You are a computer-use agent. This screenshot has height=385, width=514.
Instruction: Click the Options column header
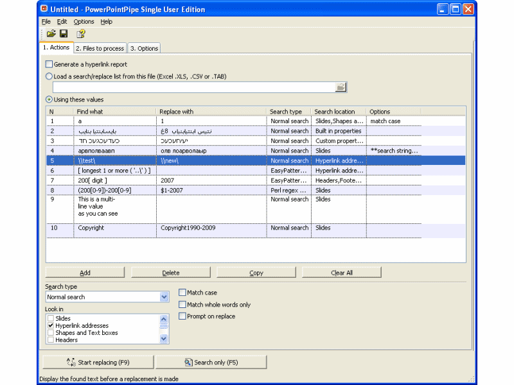[x=394, y=112]
